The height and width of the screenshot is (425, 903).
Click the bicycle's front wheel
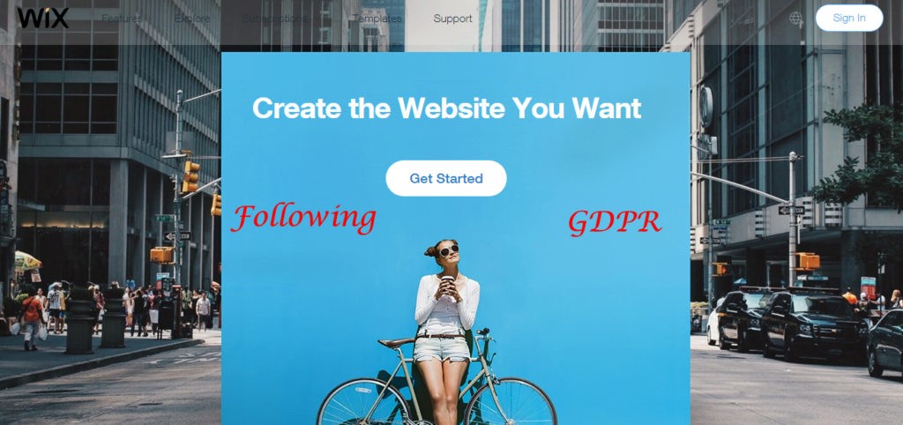[x=511, y=402]
